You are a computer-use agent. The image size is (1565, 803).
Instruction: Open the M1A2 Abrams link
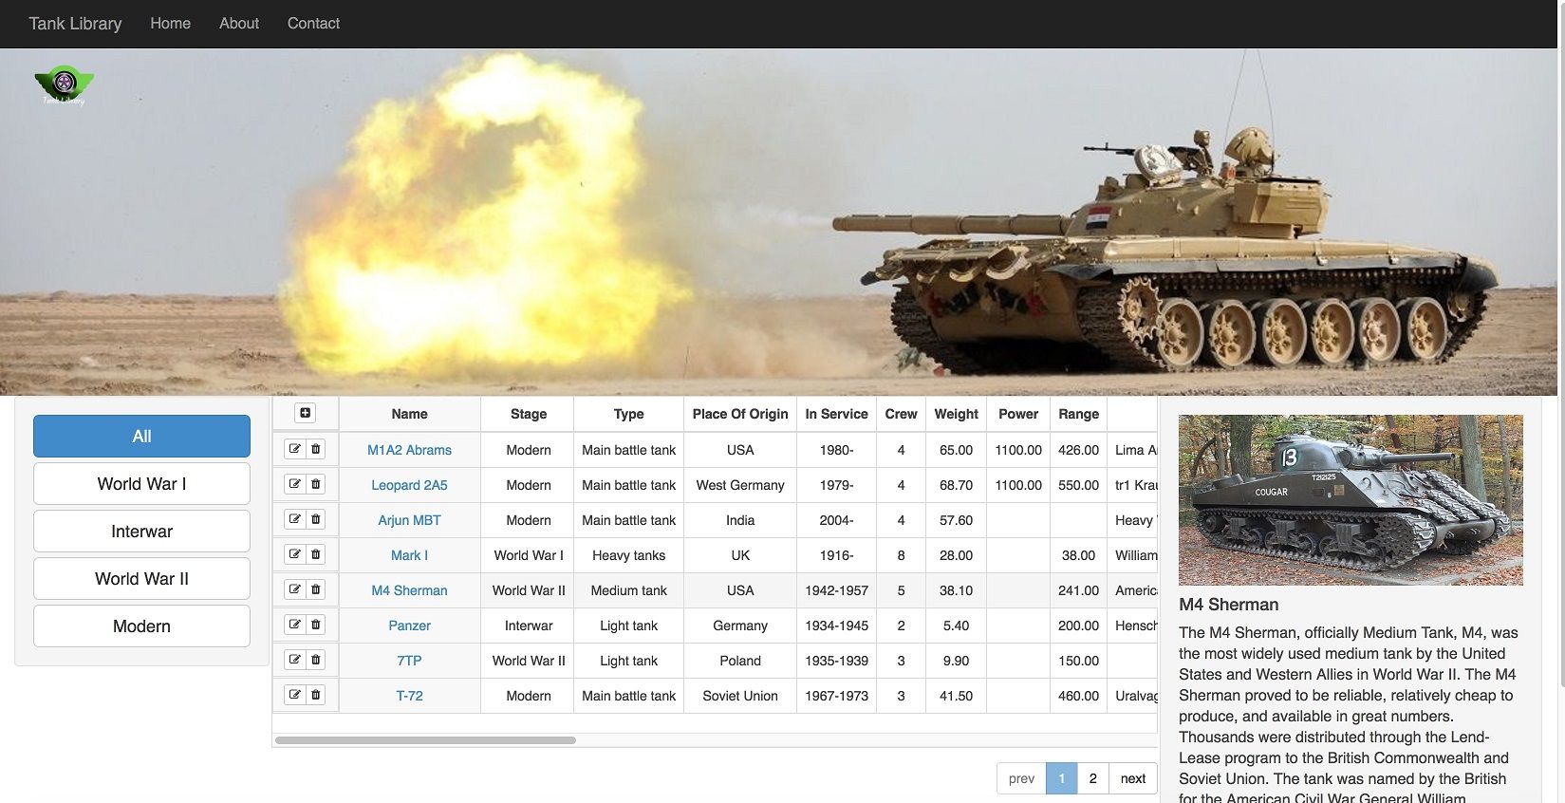pos(409,450)
